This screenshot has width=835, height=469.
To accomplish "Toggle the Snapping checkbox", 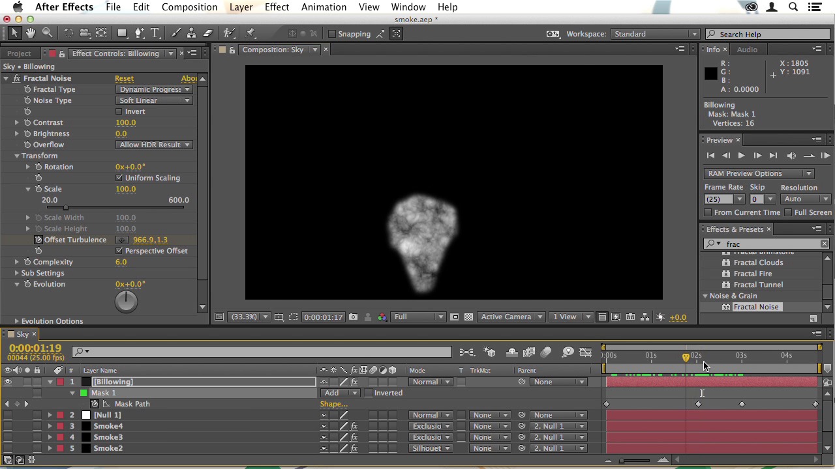I will (x=332, y=34).
